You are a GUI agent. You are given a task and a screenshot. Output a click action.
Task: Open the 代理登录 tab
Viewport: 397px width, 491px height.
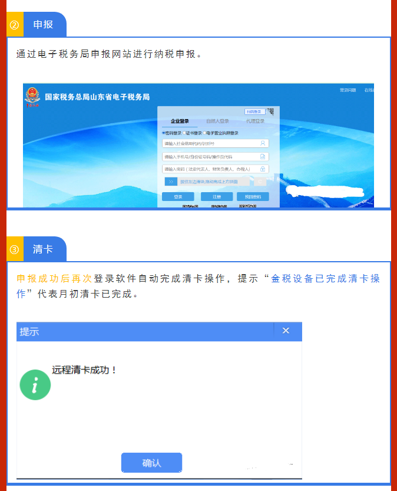coord(255,121)
